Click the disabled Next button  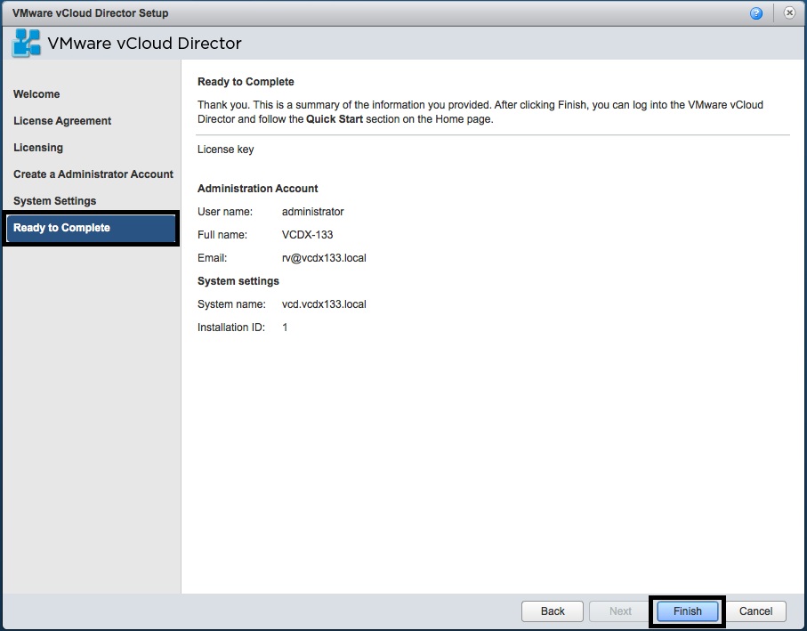tap(619, 611)
